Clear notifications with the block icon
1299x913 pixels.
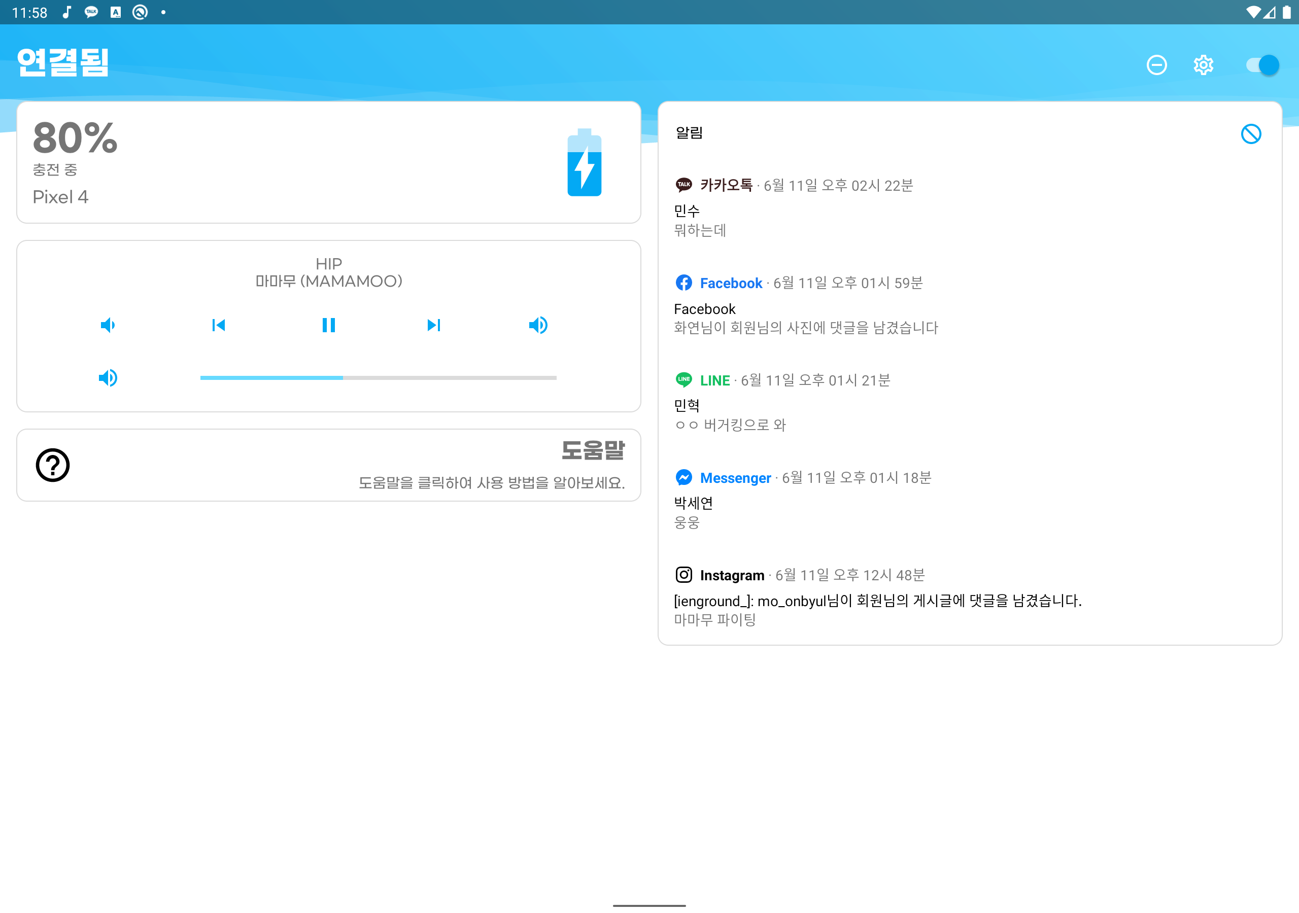point(1250,134)
